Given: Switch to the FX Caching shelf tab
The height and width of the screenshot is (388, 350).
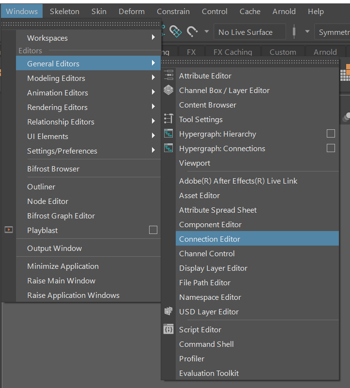Looking at the screenshot, I should (x=232, y=52).
